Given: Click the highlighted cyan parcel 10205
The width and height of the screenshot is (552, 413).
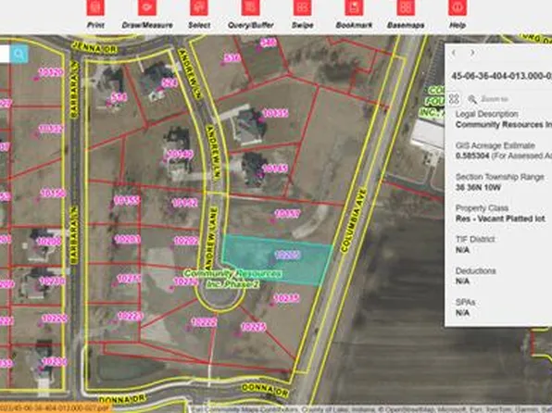Looking at the screenshot, I should coord(278,259).
